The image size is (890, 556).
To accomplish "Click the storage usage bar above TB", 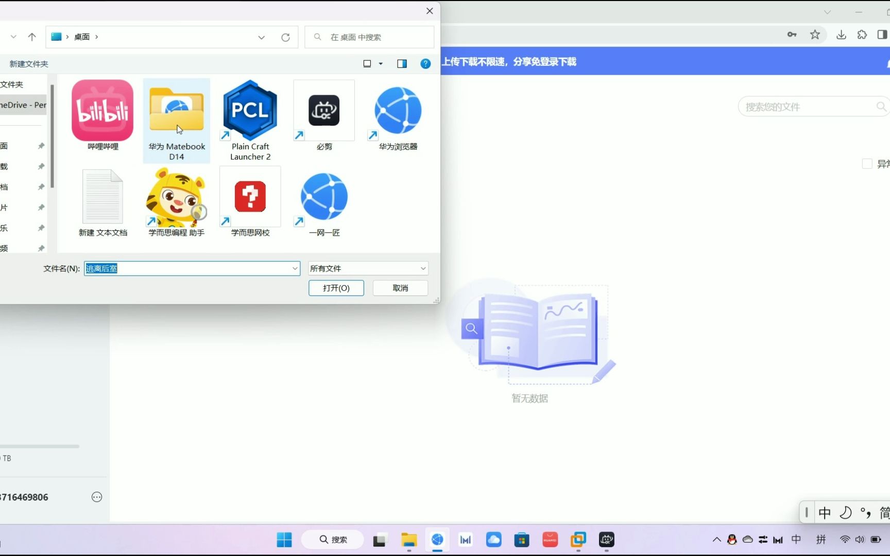I will pyautogui.click(x=40, y=446).
